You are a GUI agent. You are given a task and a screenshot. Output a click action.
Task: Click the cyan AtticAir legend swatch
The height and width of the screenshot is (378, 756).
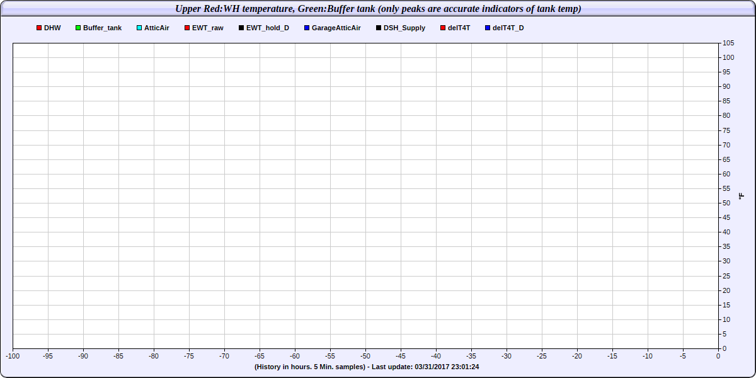click(139, 28)
